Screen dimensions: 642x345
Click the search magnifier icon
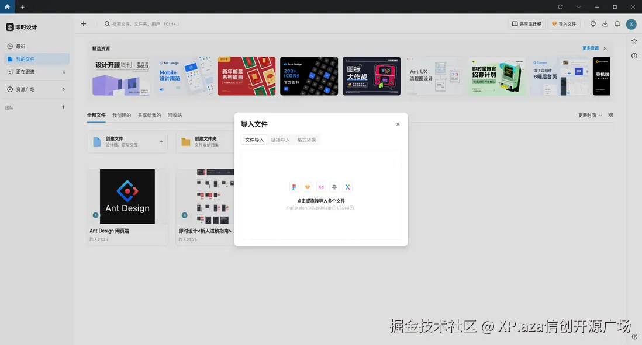click(x=107, y=24)
